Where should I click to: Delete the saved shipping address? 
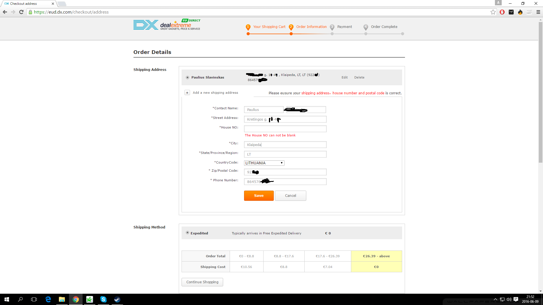tap(359, 77)
